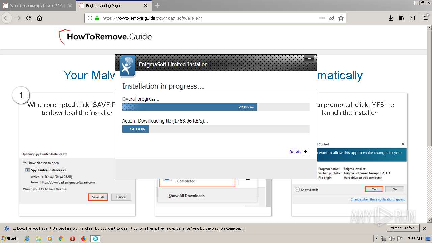Click the EnigmaSoft installer logo icon
Screen dimensions: 432x243
[x=127, y=65]
